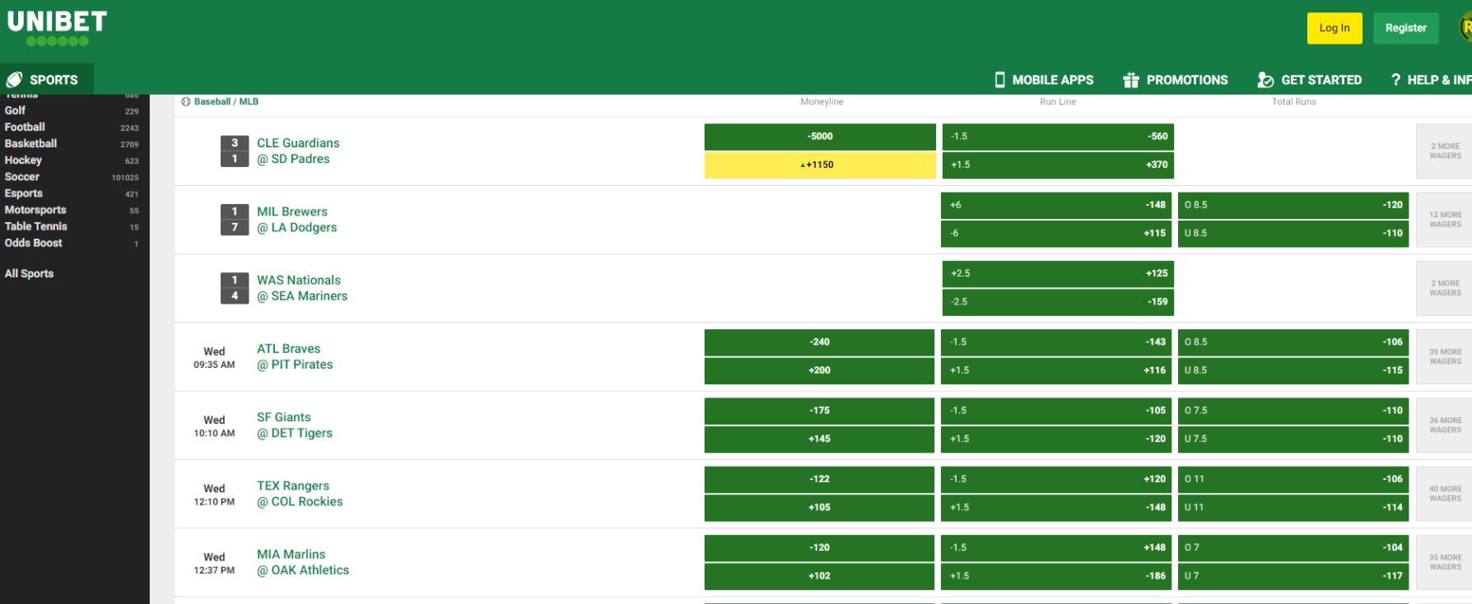Select CLE Guardians moneyline -5000
Image resolution: width=1472 pixels, height=604 pixels.
(820, 137)
